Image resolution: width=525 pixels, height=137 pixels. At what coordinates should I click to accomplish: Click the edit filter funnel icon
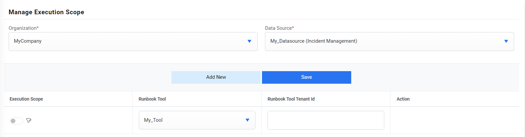click(29, 120)
